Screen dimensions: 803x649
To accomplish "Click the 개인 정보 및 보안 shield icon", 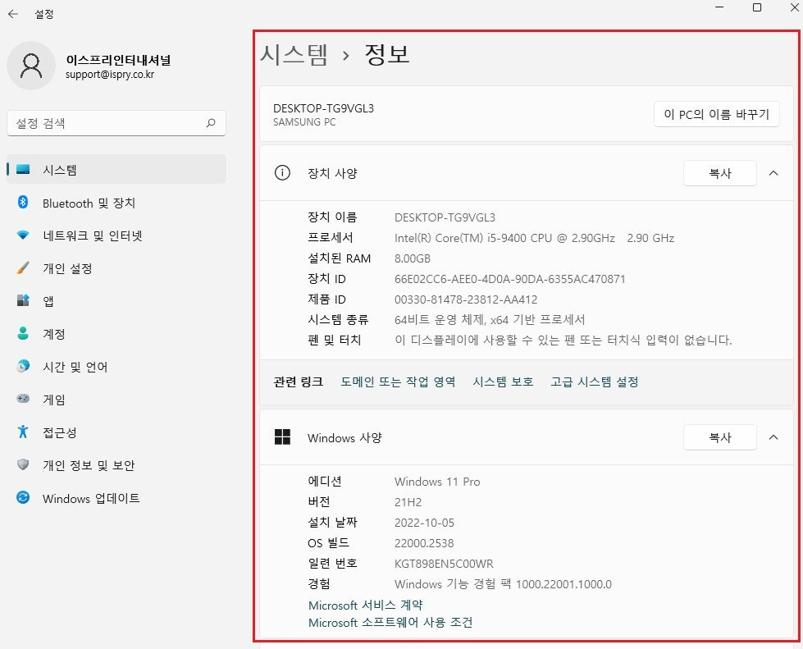I will pyautogui.click(x=23, y=464).
